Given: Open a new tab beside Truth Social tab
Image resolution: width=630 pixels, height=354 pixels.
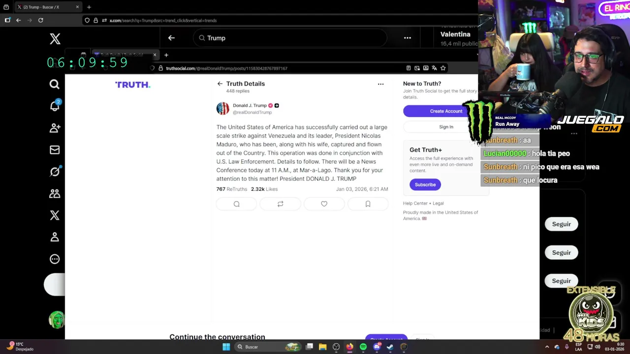Looking at the screenshot, I should click(166, 55).
